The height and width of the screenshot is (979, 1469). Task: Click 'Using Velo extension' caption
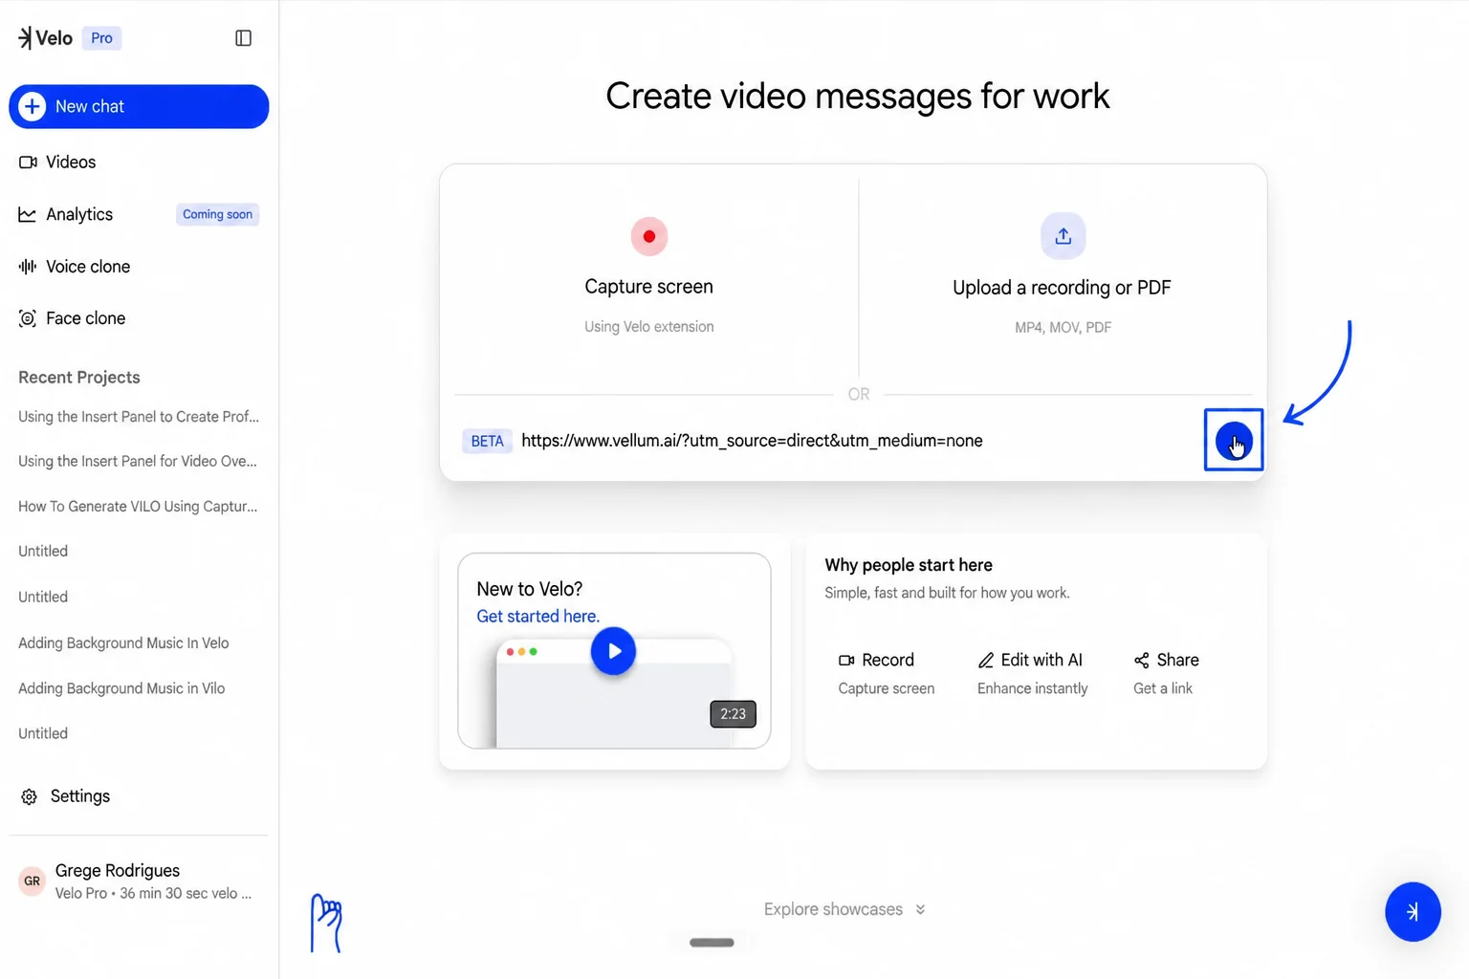point(649,327)
